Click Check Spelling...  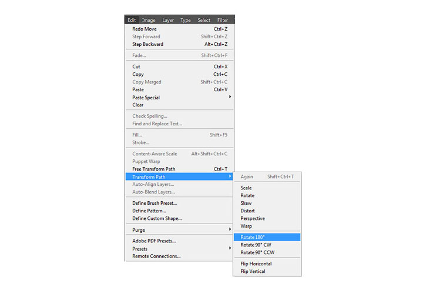click(180, 116)
